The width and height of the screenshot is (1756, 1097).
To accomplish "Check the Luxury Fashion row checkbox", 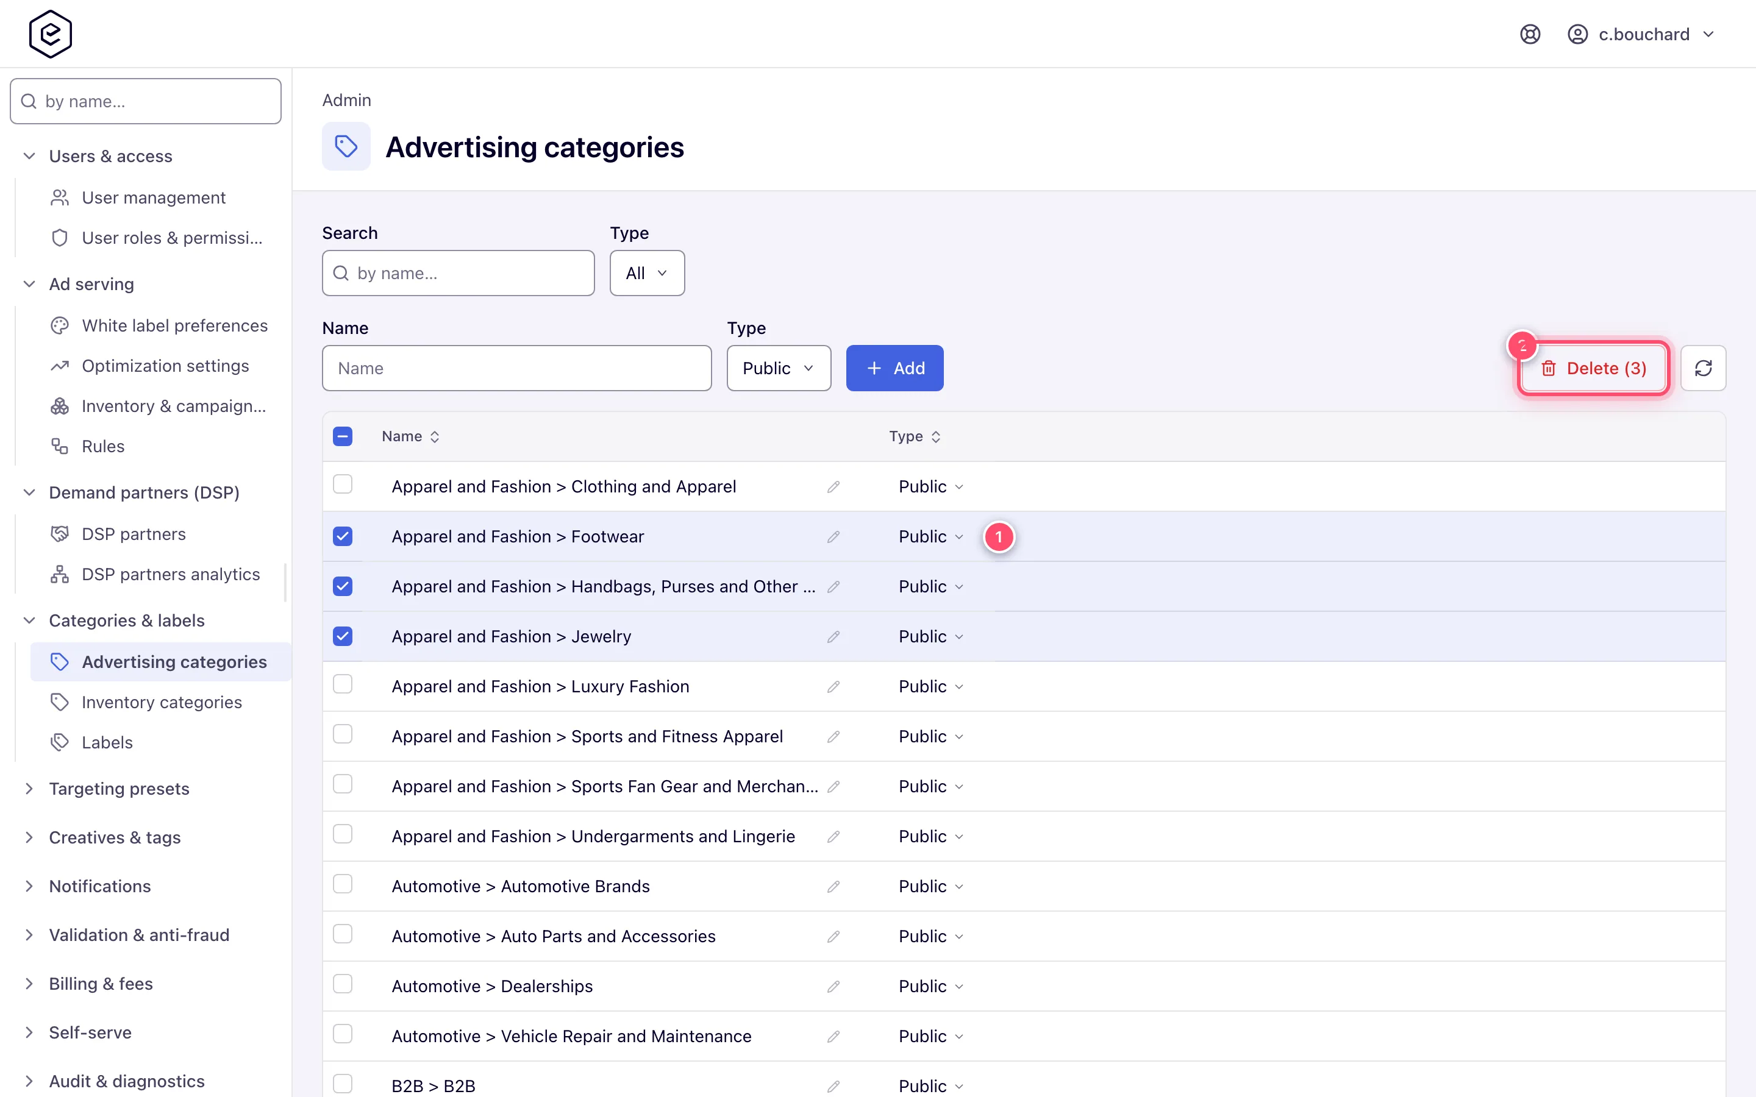I will pos(343,684).
